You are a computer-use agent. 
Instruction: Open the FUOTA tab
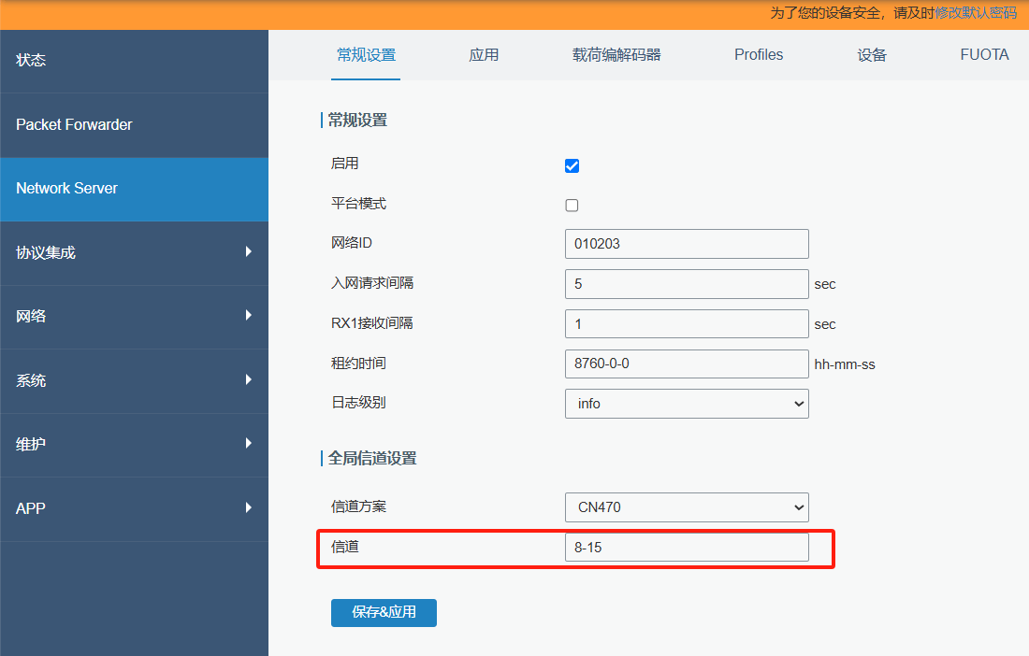point(984,55)
